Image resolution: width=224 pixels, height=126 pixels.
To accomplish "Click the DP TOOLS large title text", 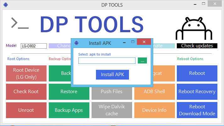I will (92, 24).
